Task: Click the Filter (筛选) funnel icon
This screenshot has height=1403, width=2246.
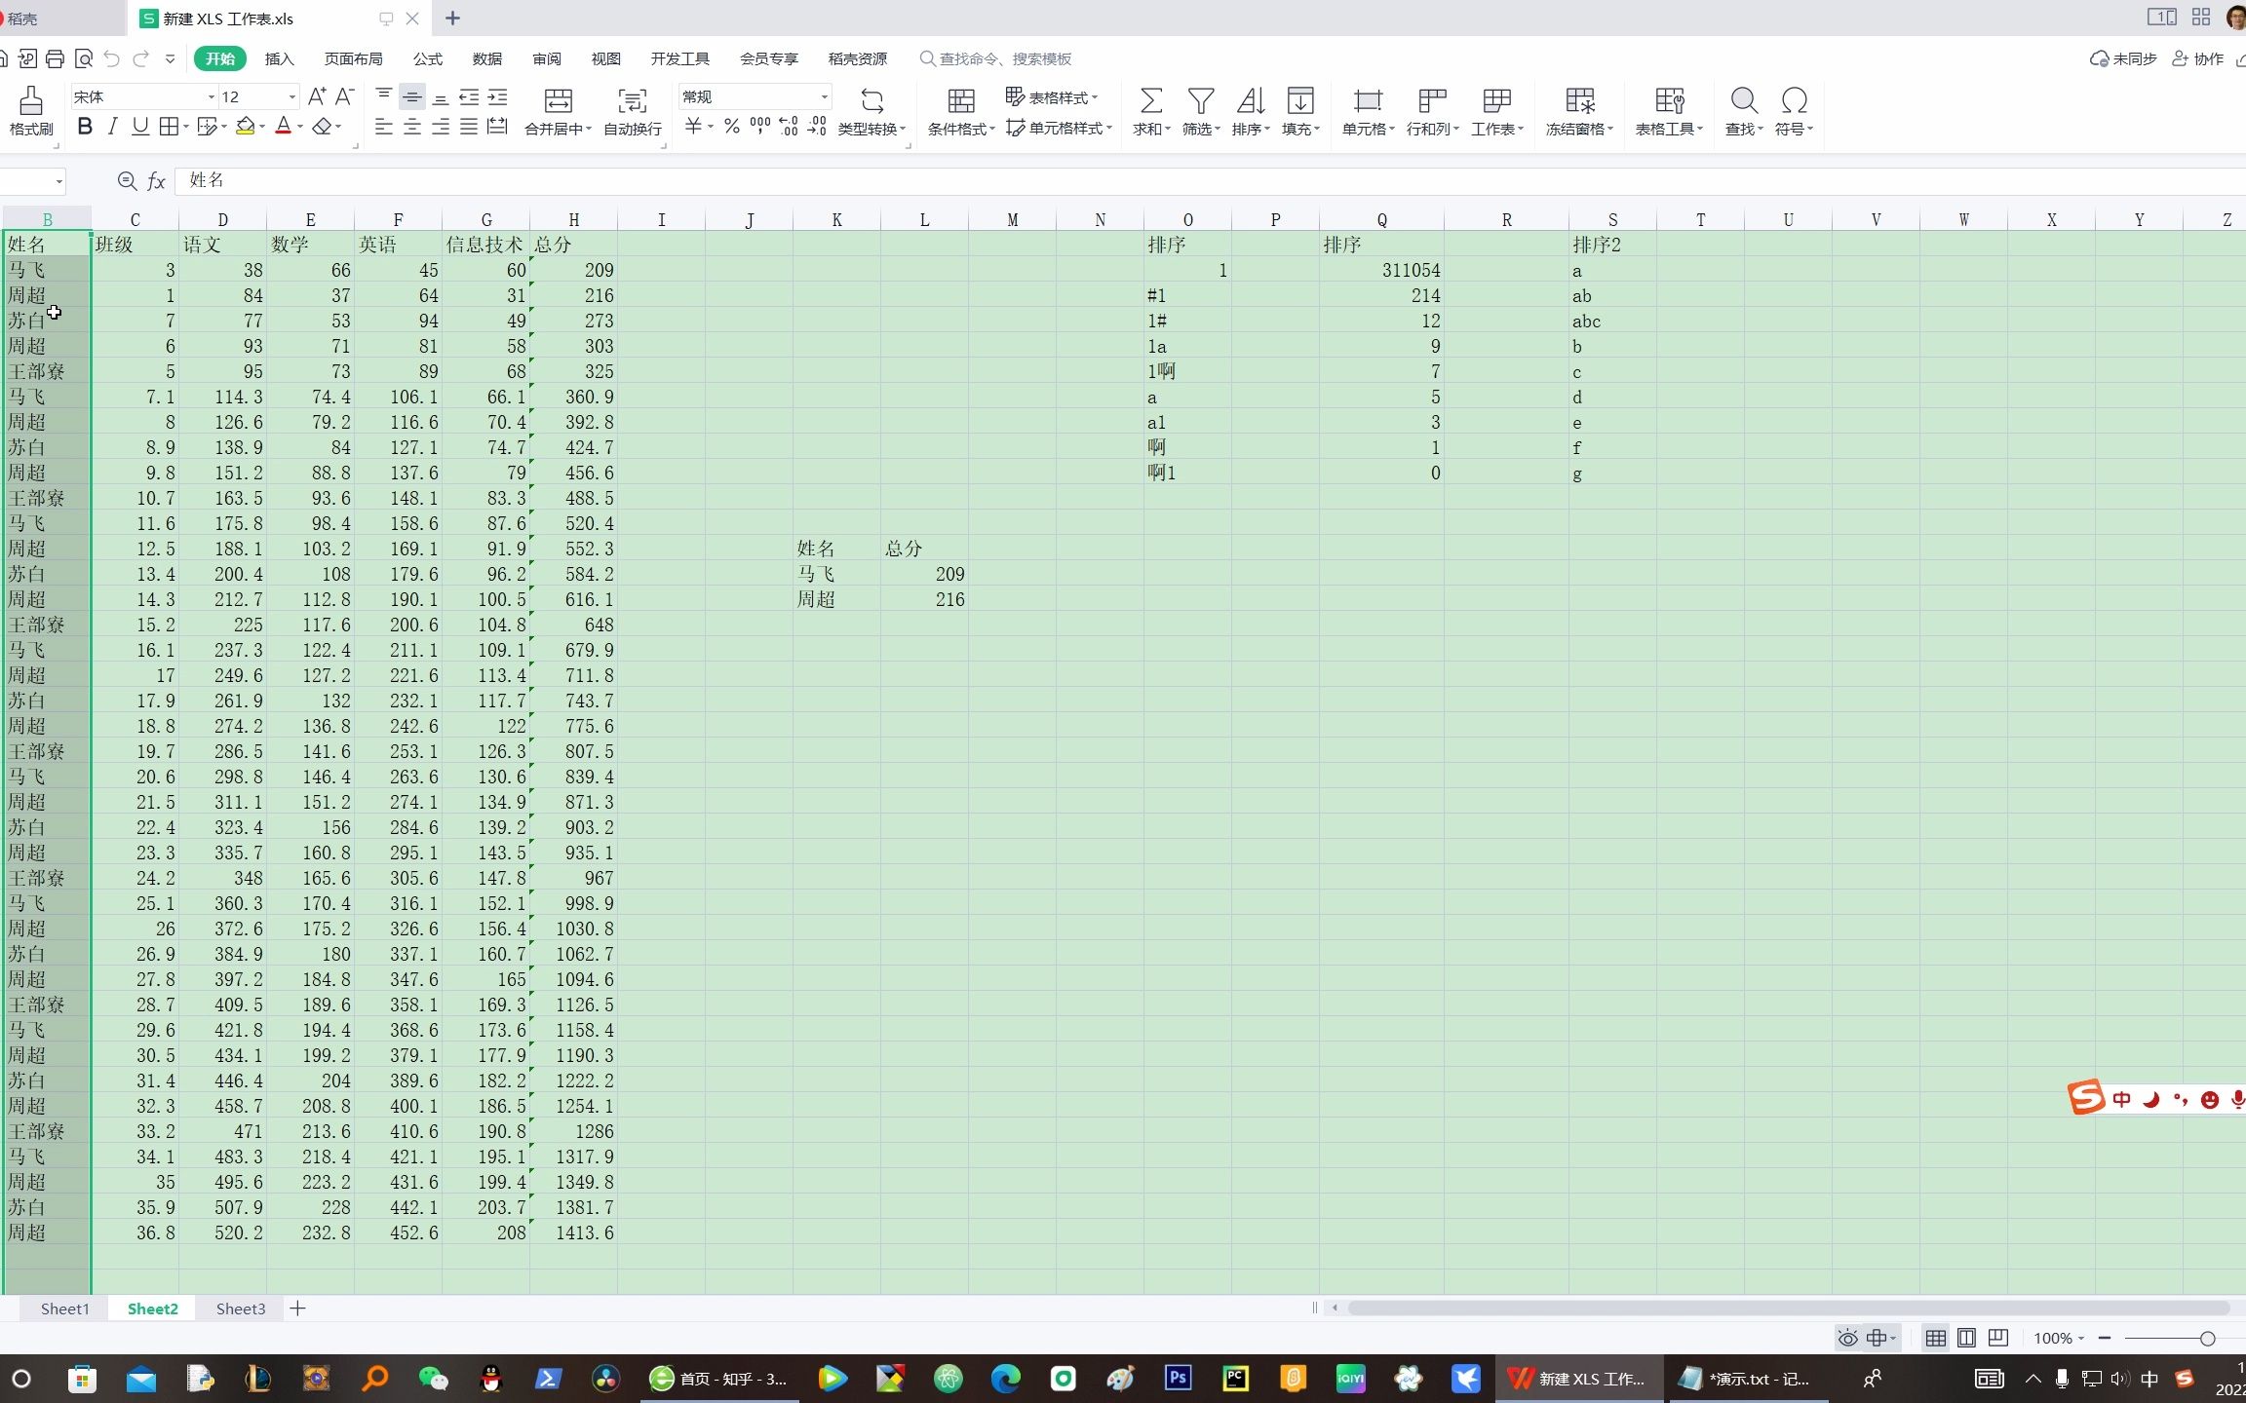Action: click(1200, 101)
